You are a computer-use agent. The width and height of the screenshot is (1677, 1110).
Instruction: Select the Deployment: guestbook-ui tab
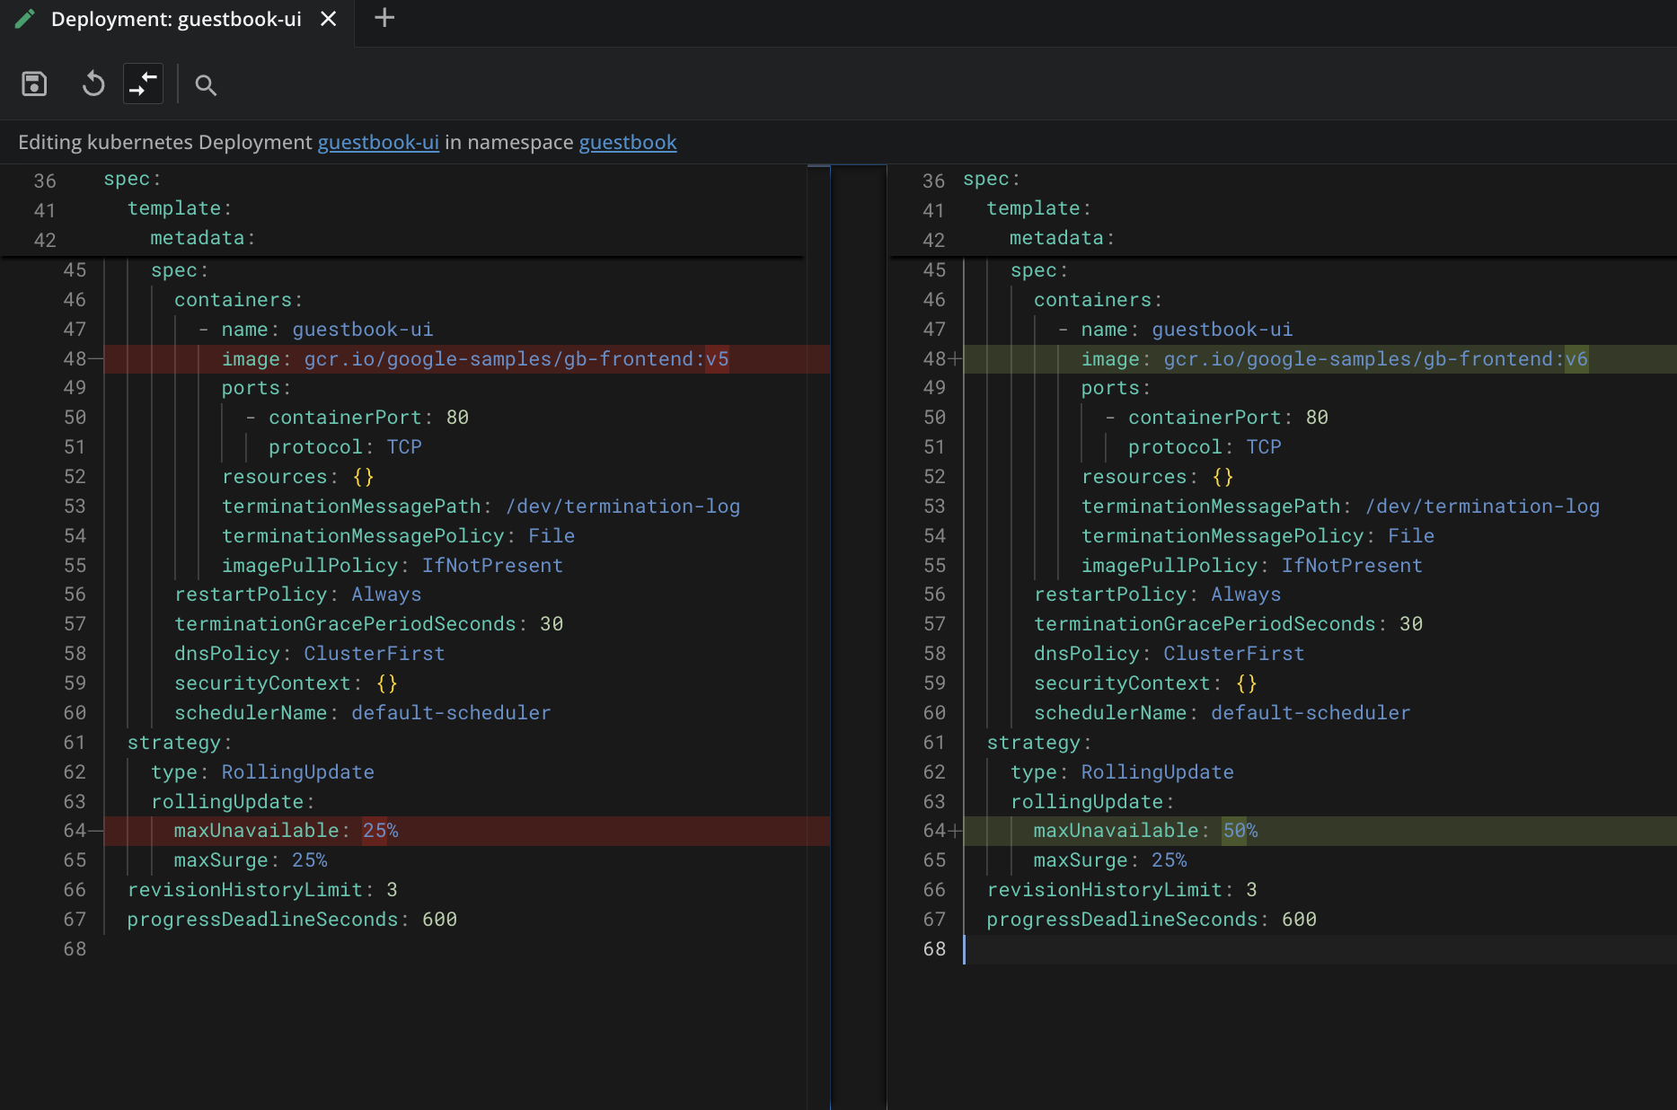tap(176, 19)
